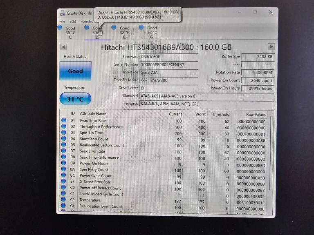
Task: Click the Firmware value field
Action: point(169,57)
